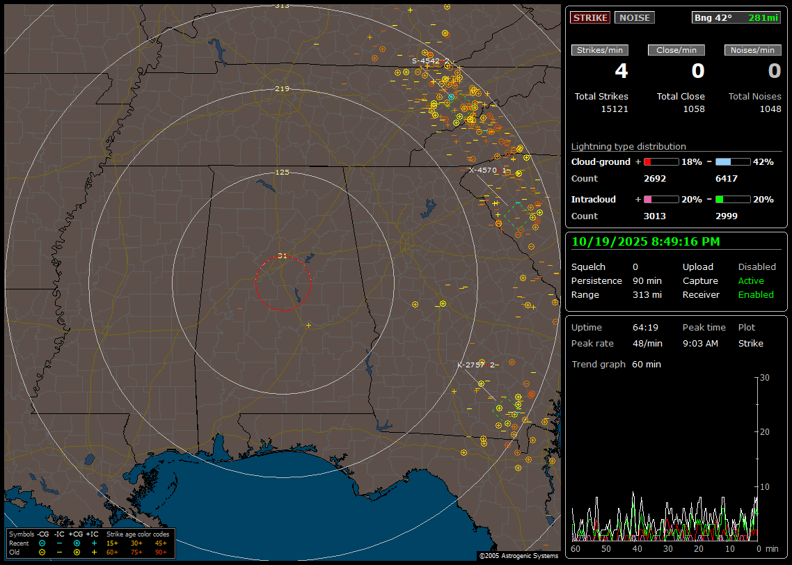
Task: Click the green negative intracloud bar
Action: coord(733,199)
